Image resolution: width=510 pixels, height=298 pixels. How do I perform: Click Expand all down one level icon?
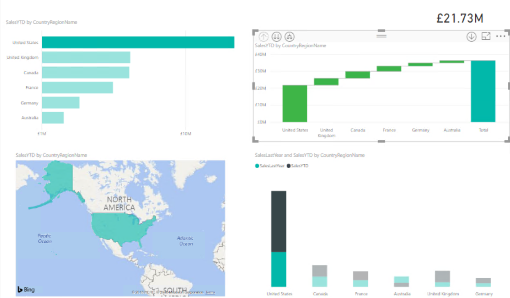pos(289,37)
